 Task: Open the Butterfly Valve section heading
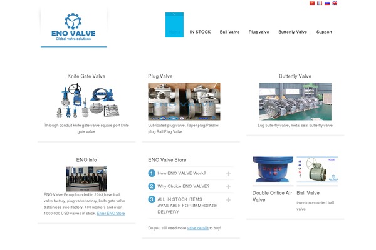click(x=295, y=76)
